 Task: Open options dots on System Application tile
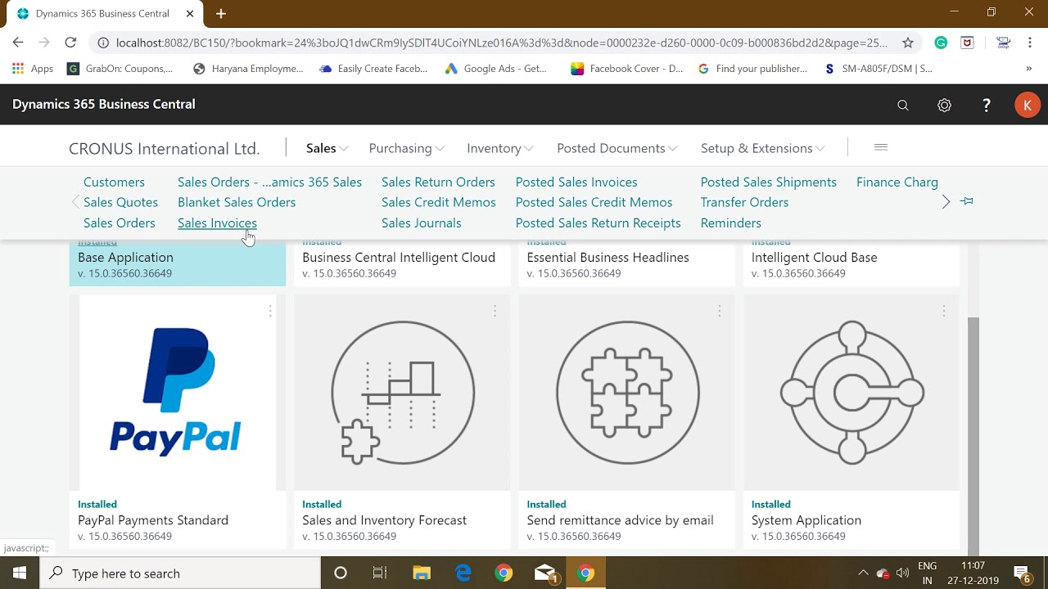click(943, 311)
